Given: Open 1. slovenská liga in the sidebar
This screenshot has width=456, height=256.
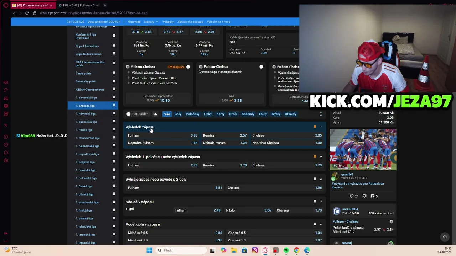Looking at the screenshot, I should click(86, 98).
